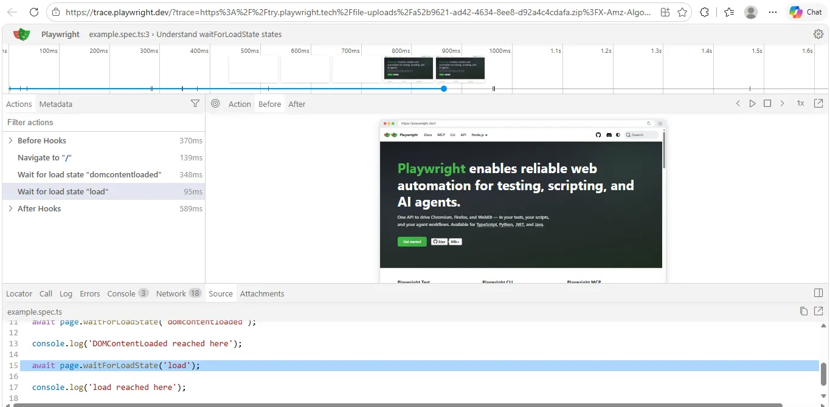The image size is (830, 407).
Task: Click the stop square playback button
Action: [x=767, y=104]
